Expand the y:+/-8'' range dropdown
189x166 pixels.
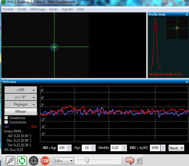click(x=21, y=97)
